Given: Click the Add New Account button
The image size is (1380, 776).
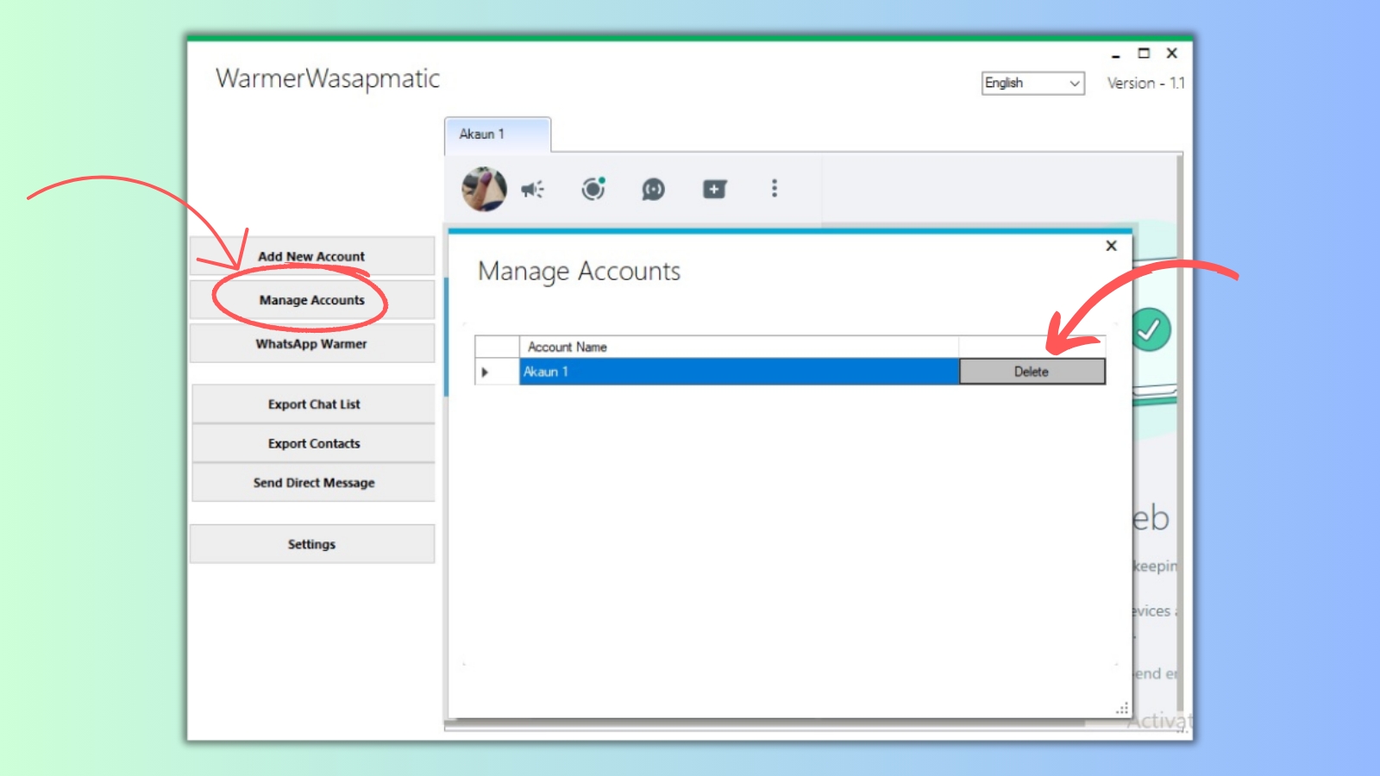Looking at the screenshot, I should pos(312,256).
